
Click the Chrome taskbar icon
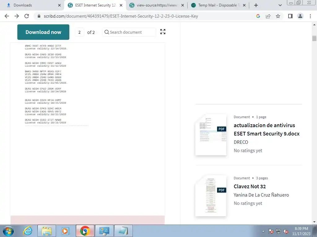click(x=85, y=231)
